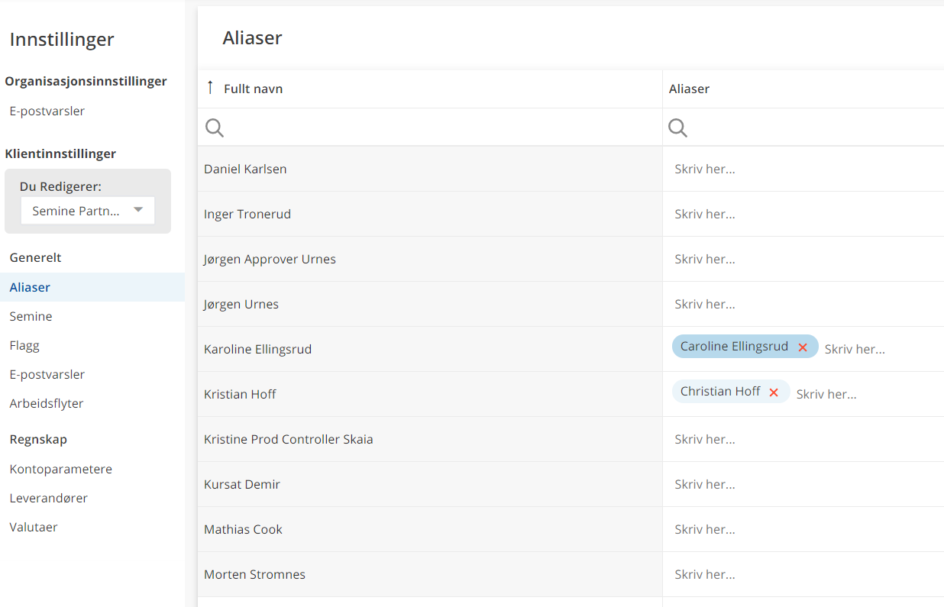Select the Caroline Ellingsrud alias chip
The width and height of the screenshot is (944, 607).
[x=733, y=347]
